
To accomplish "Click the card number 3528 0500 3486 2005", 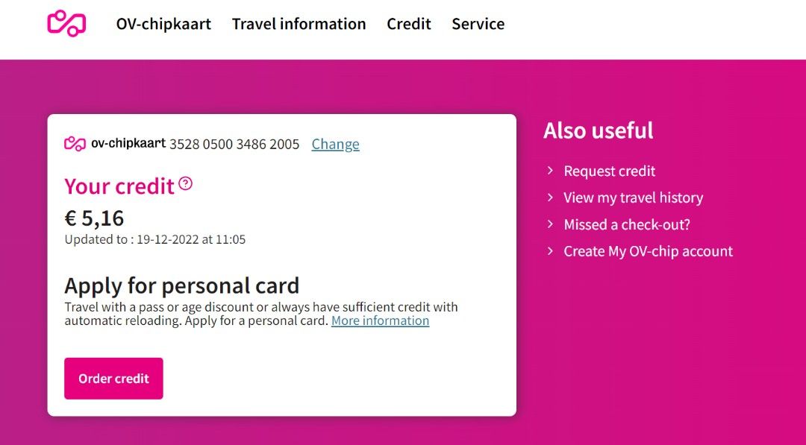I will coord(234,144).
